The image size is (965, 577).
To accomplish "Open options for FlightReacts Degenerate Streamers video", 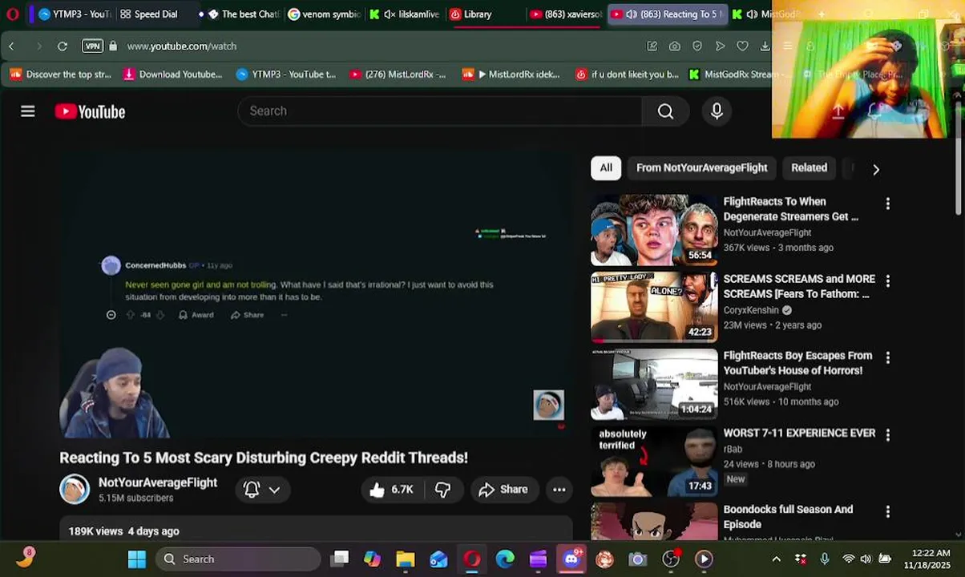I will [887, 204].
